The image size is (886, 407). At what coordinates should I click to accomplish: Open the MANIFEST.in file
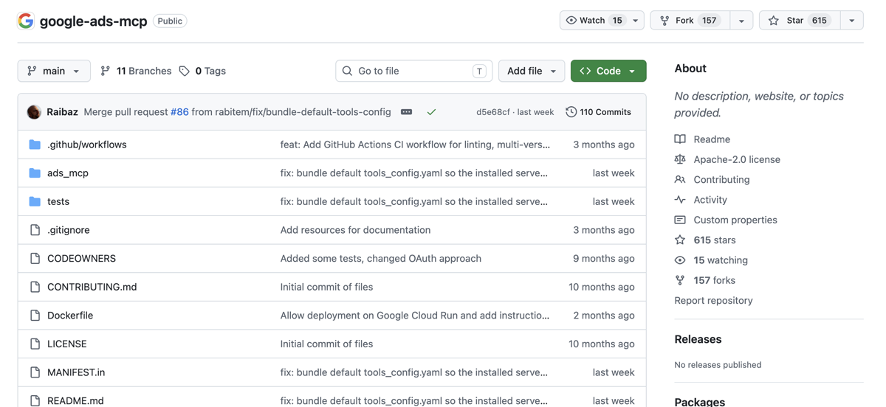tap(76, 372)
